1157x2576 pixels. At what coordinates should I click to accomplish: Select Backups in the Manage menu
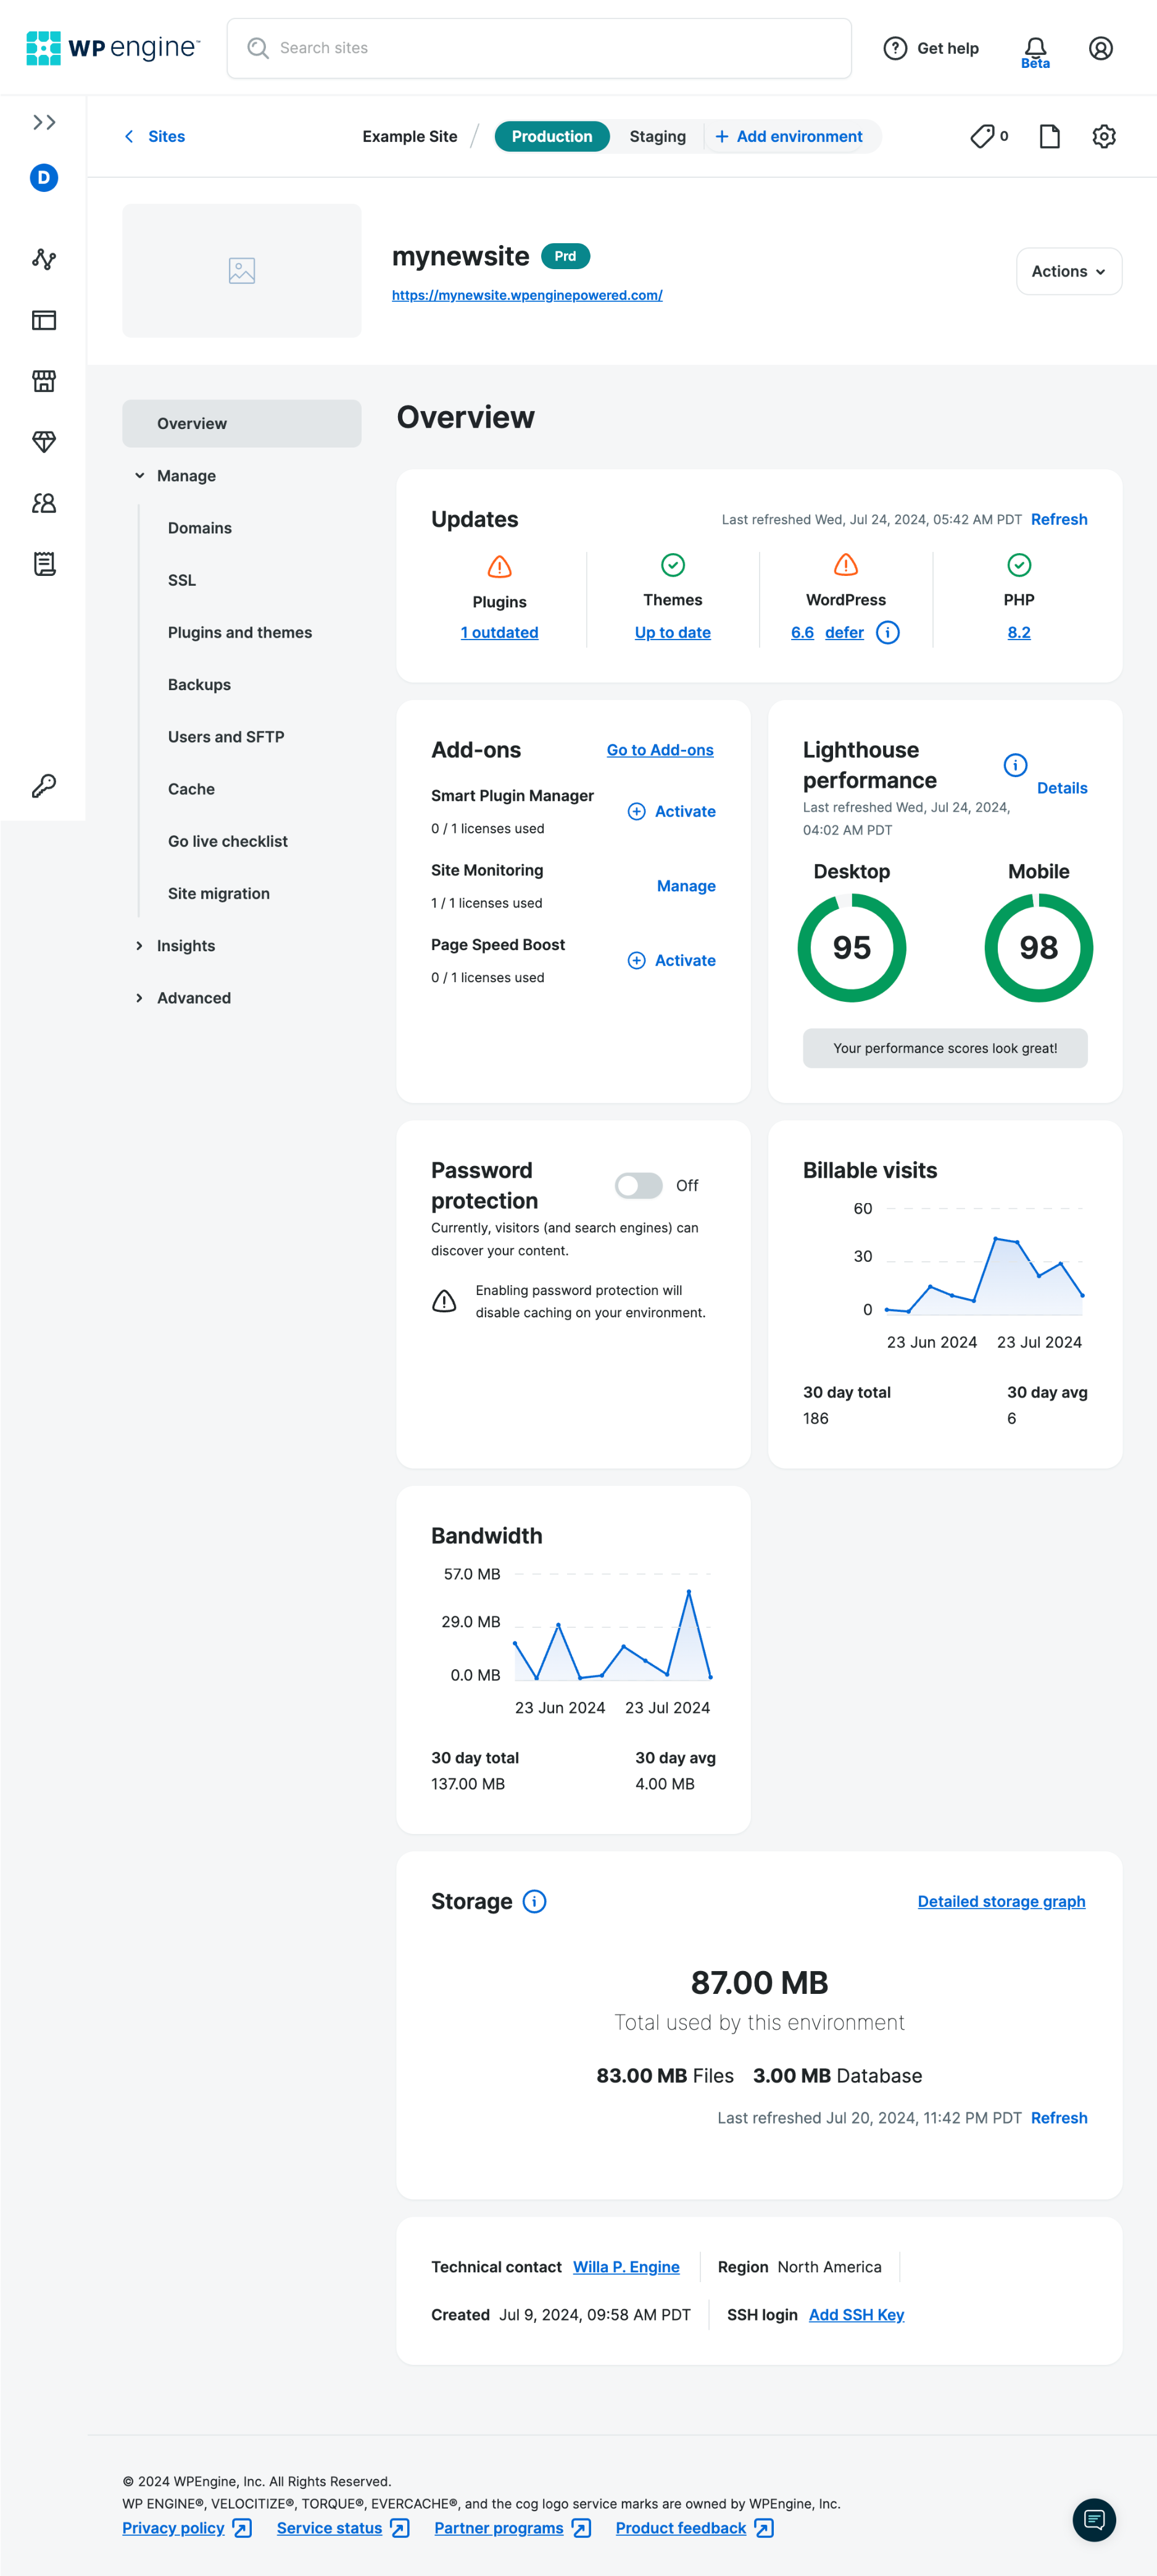(198, 684)
